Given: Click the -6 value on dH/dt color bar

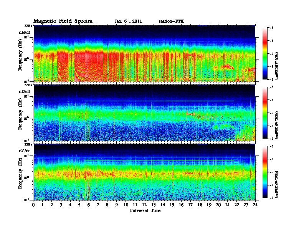Looking at the screenshot, I should (x=272, y=41).
